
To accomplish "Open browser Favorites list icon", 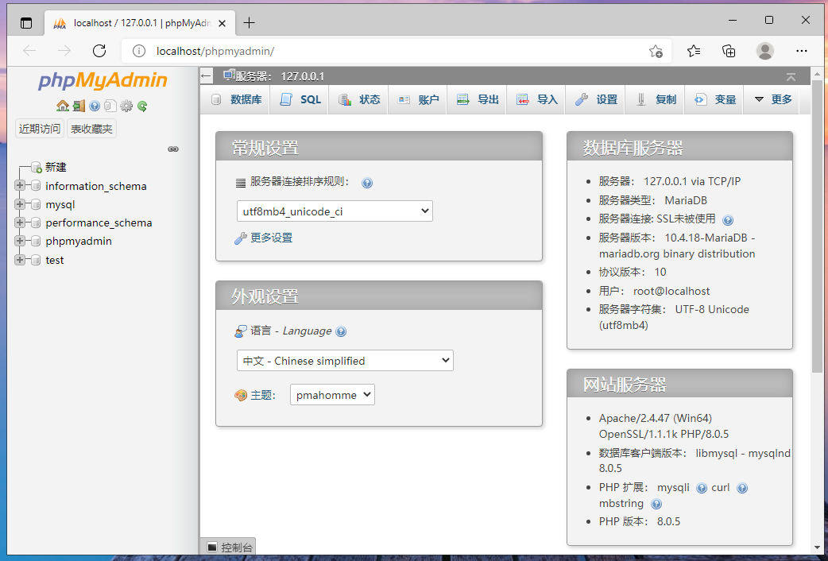I will [694, 51].
